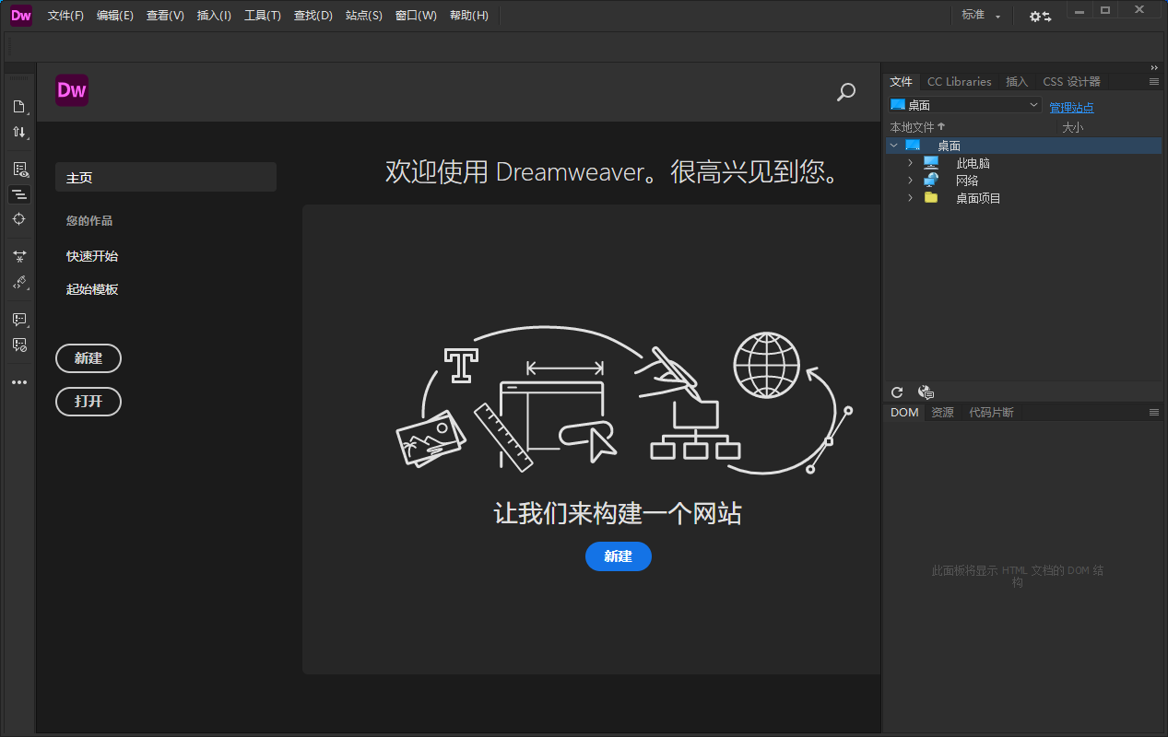Expand the 此电脑 tree node

pyautogui.click(x=910, y=163)
